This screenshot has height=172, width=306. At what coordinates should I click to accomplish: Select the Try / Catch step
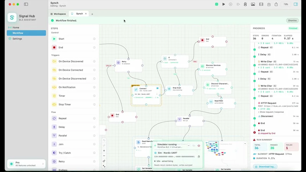click(73, 153)
